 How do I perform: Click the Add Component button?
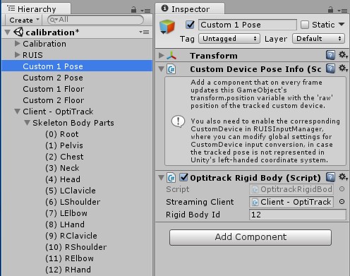point(251,237)
